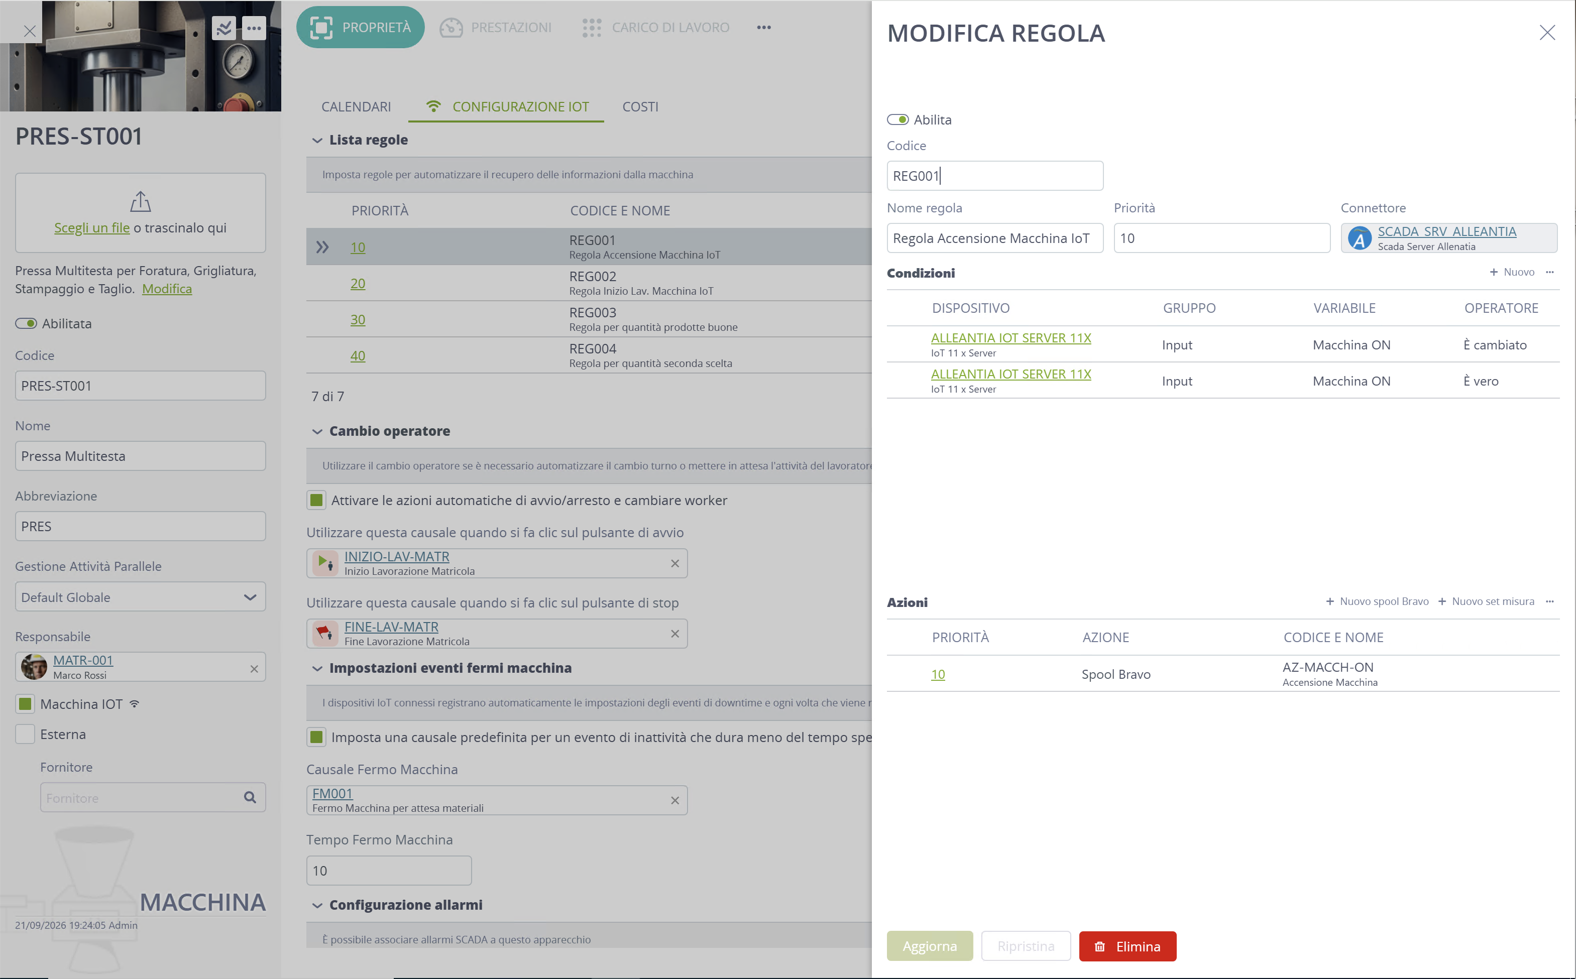This screenshot has width=1576, height=979.
Task: Click the FINE-LAV-MATR flag icon
Action: (x=325, y=634)
